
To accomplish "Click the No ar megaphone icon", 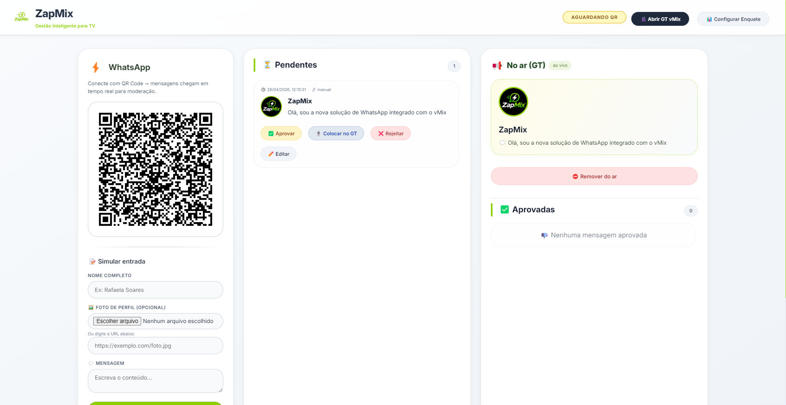I will [x=497, y=66].
